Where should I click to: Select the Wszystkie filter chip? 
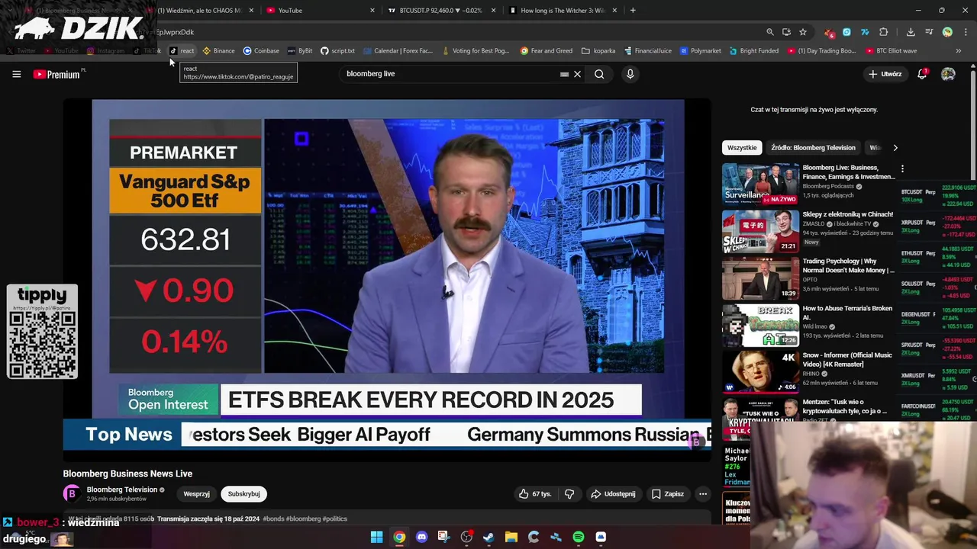(742, 148)
